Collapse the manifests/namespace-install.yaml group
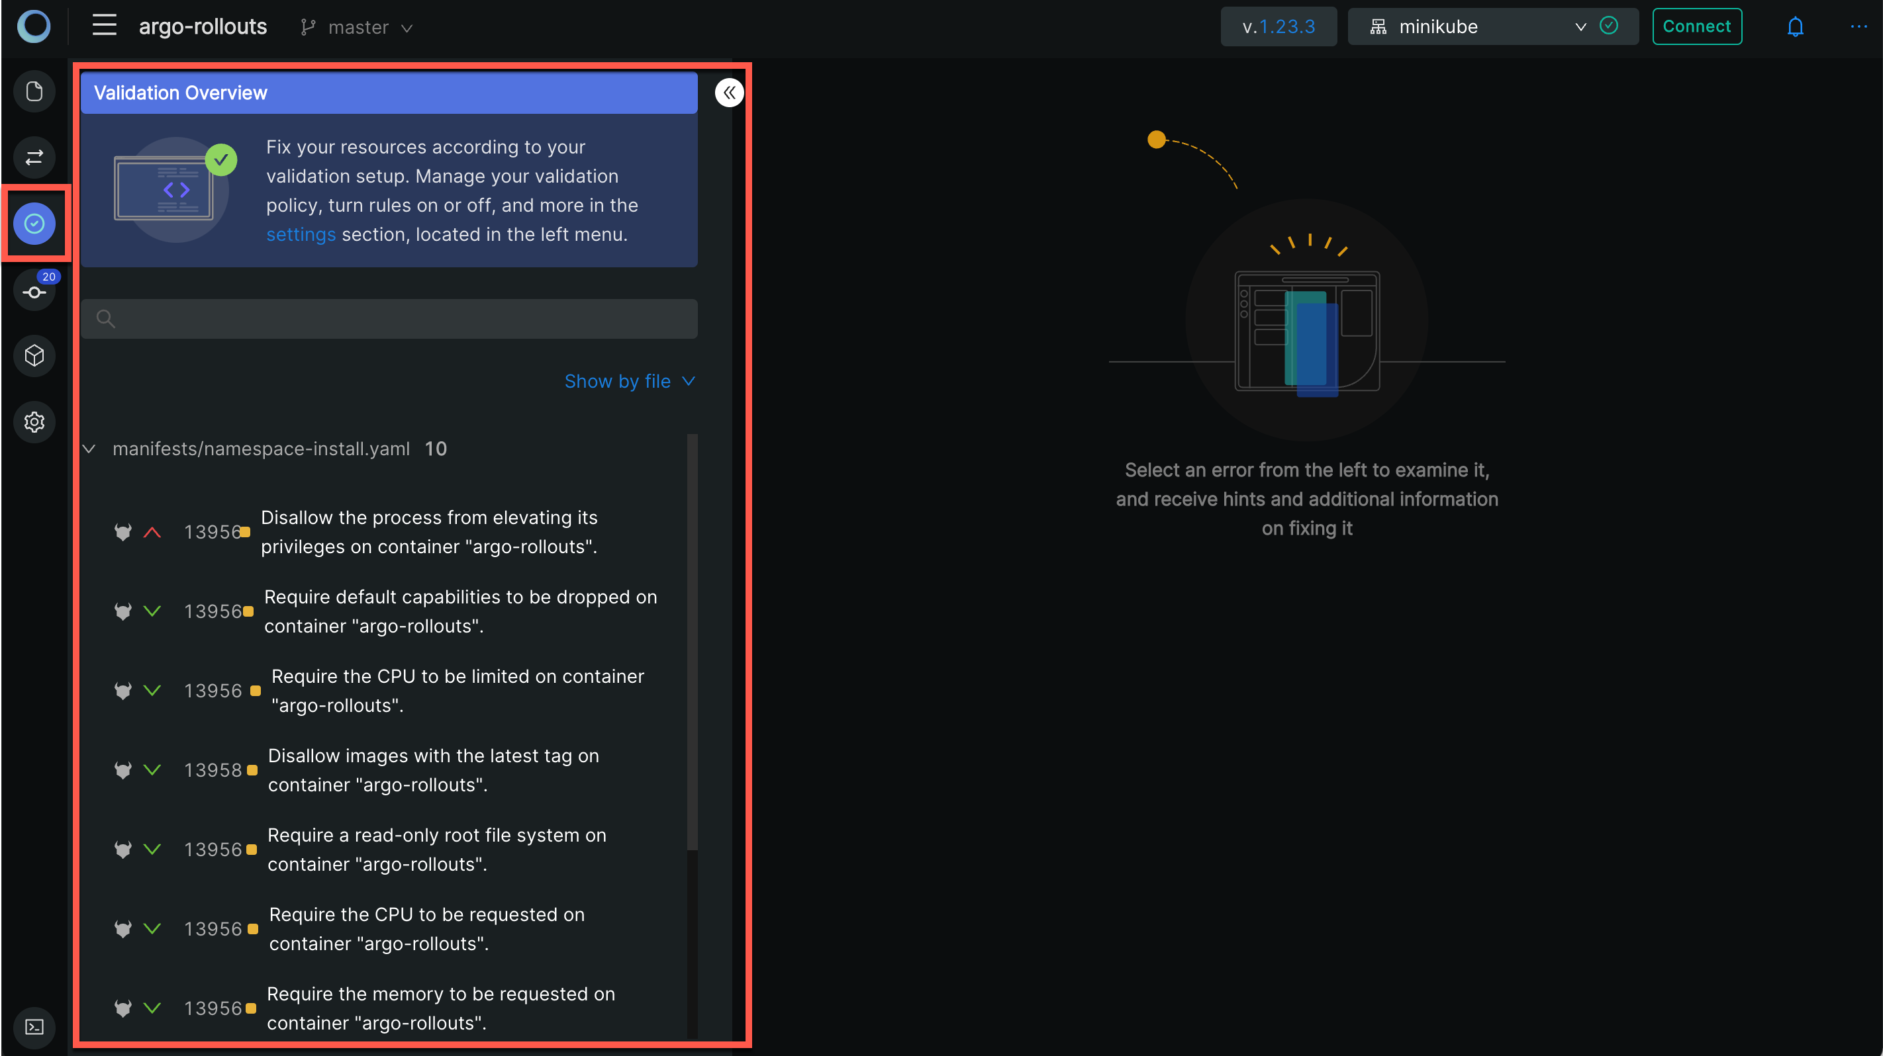Screen dimensions: 1883x1056 (89, 449)
